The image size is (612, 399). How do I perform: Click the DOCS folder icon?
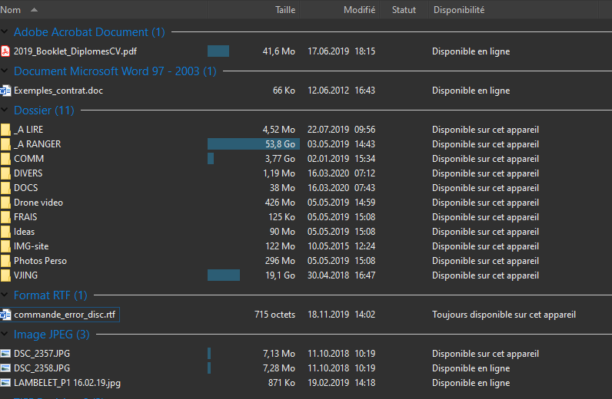[5, 188]
